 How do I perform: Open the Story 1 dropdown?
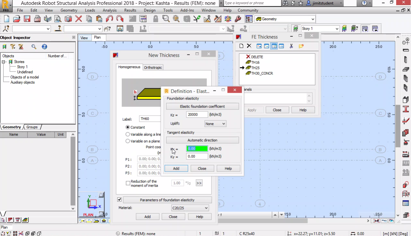[320, 29]
